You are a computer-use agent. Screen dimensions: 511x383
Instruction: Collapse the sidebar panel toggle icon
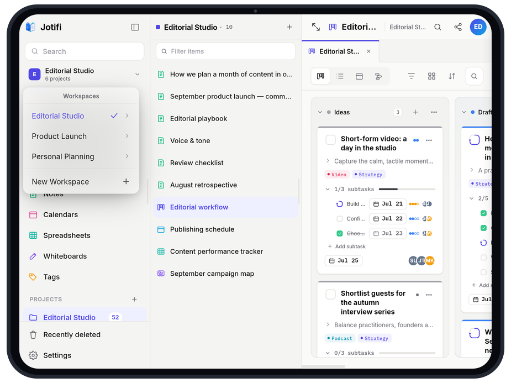tap(135, 27)
